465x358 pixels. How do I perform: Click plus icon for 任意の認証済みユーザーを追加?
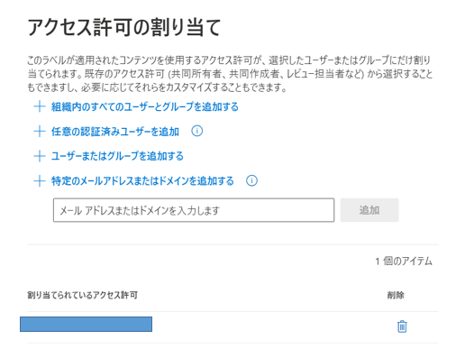(x=40, y=132)
